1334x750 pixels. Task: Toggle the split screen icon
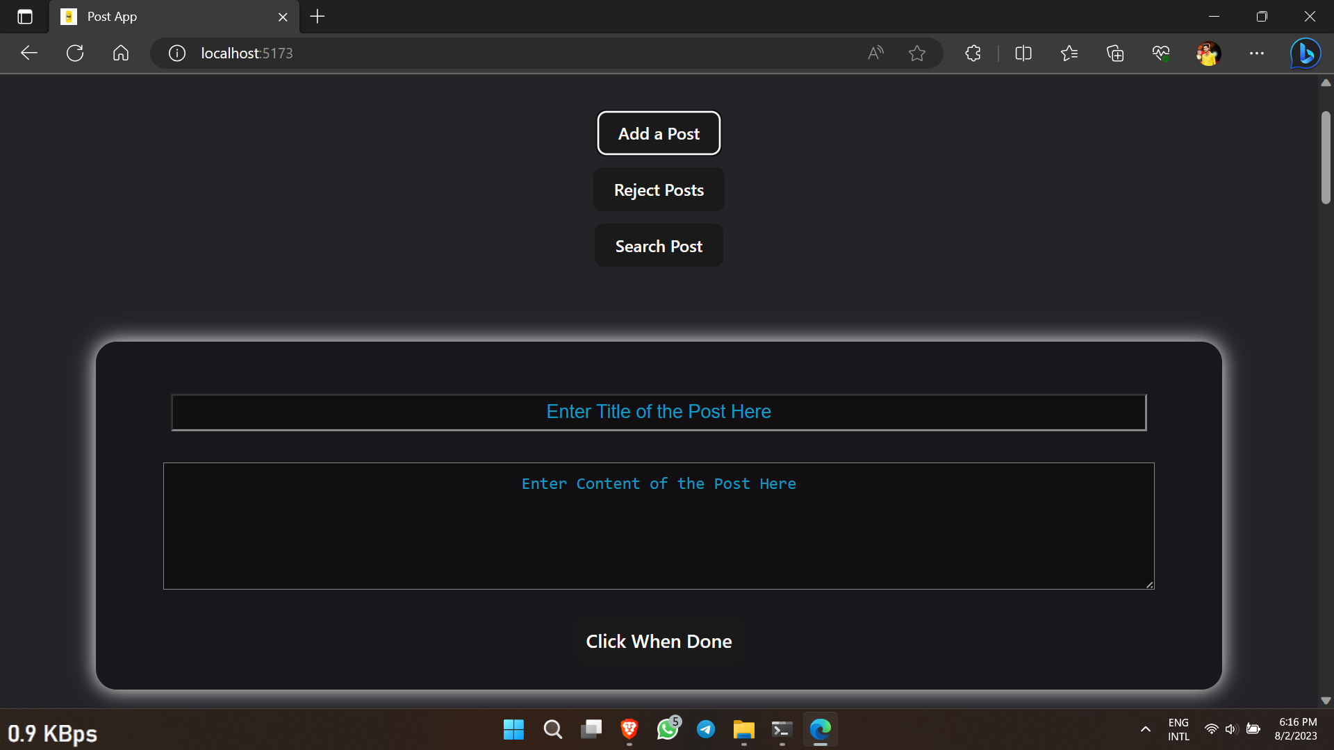pyautogui.click(x=1023, y=53)
